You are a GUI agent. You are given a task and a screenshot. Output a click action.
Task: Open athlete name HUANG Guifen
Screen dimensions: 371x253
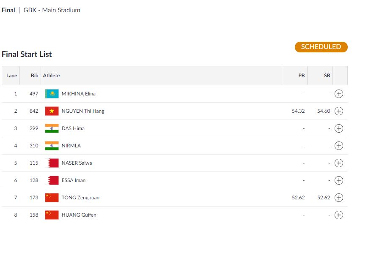pyautogui.click(x=79, y=215)
